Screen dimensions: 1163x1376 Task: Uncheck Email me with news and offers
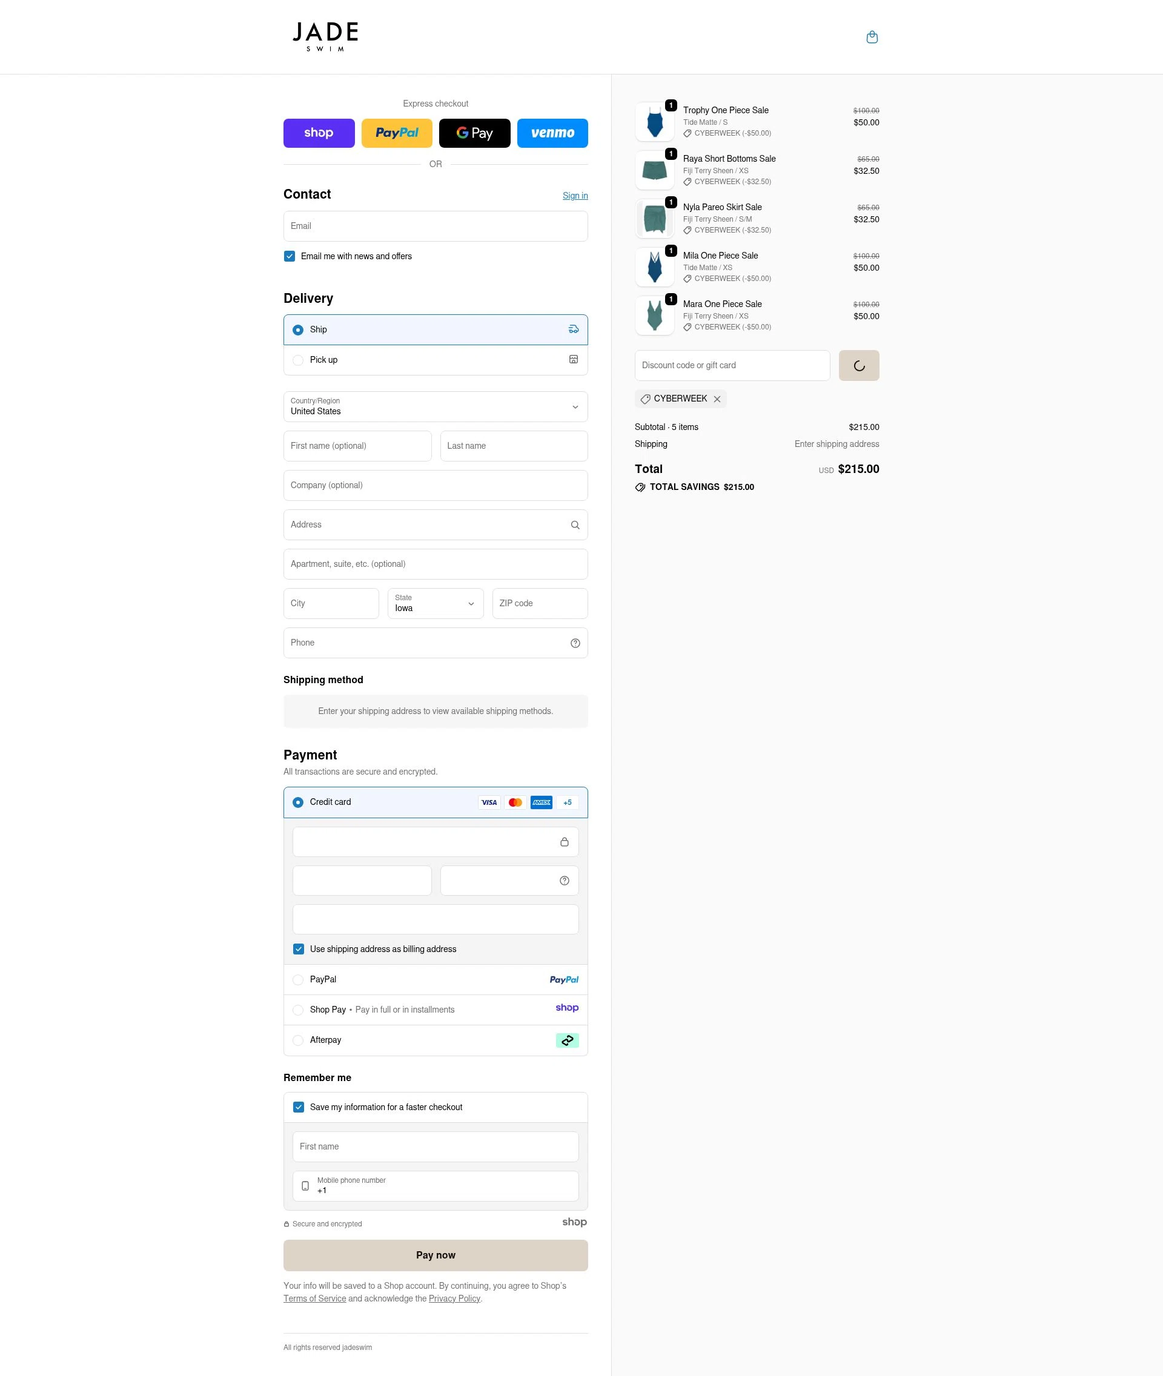click(290, 256)
